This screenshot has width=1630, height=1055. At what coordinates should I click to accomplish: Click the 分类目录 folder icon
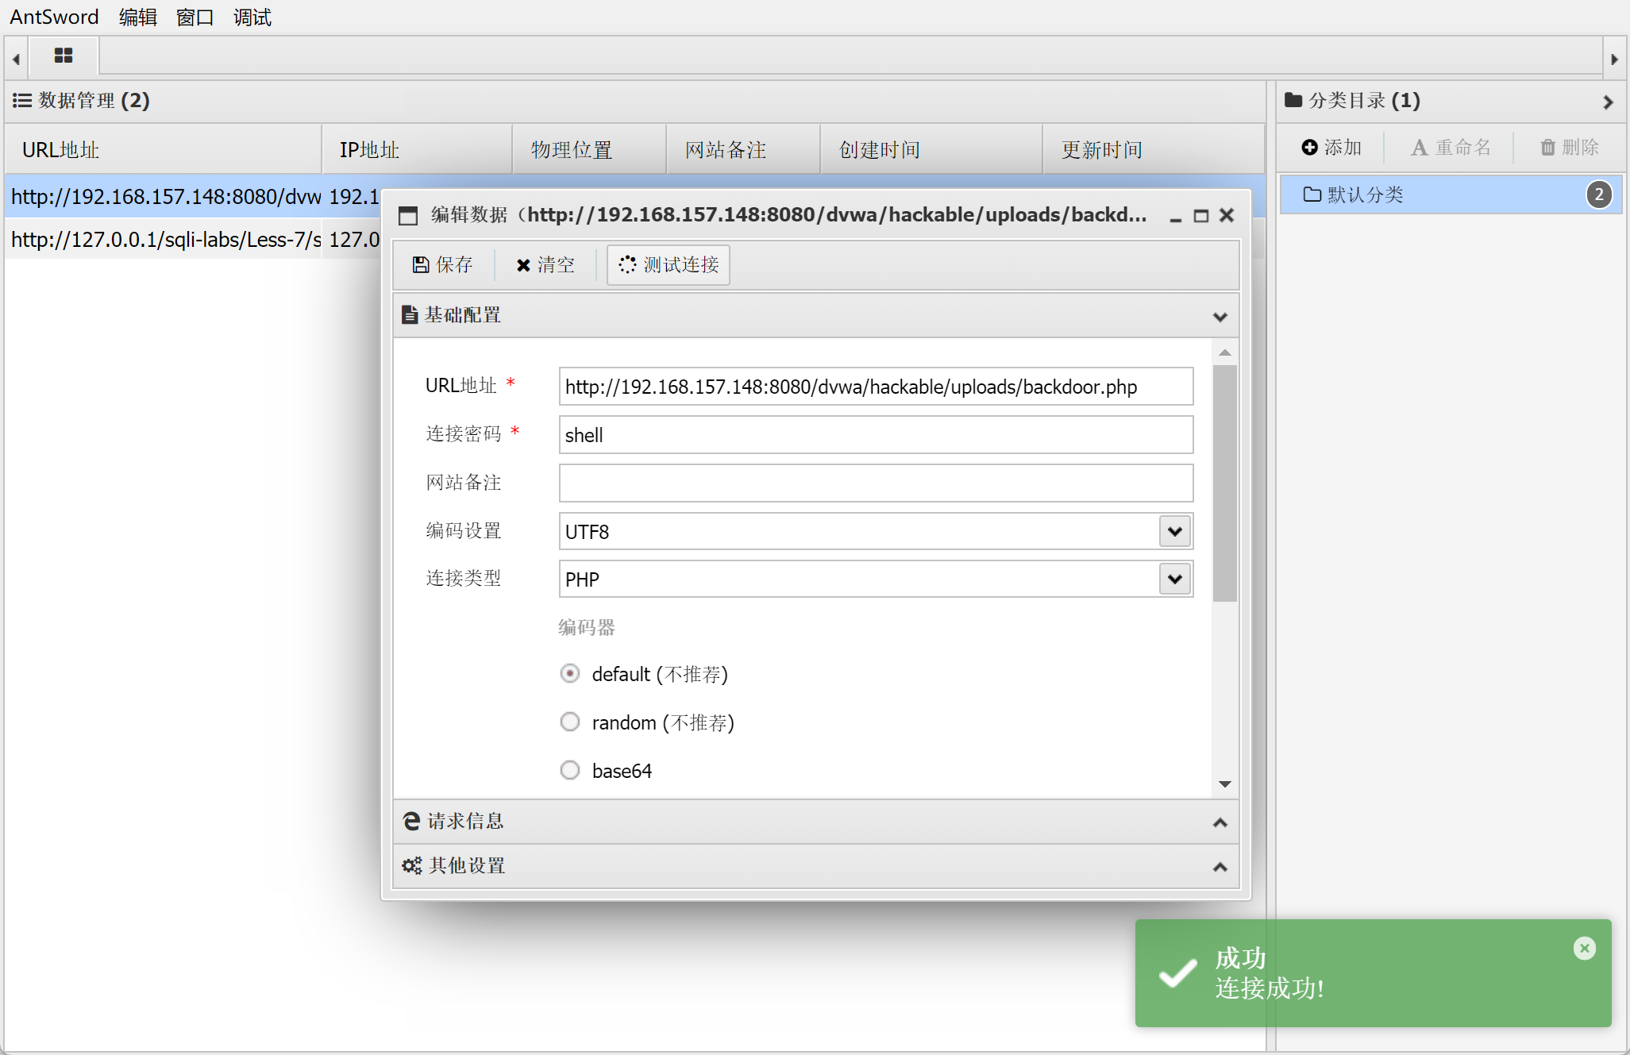[1293, 100]
